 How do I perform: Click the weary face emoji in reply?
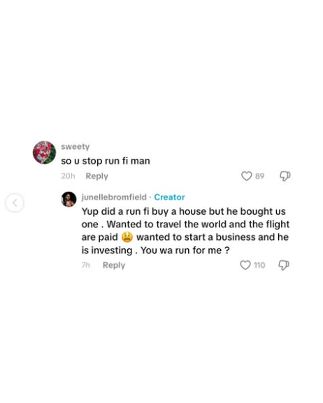(127, 237)
